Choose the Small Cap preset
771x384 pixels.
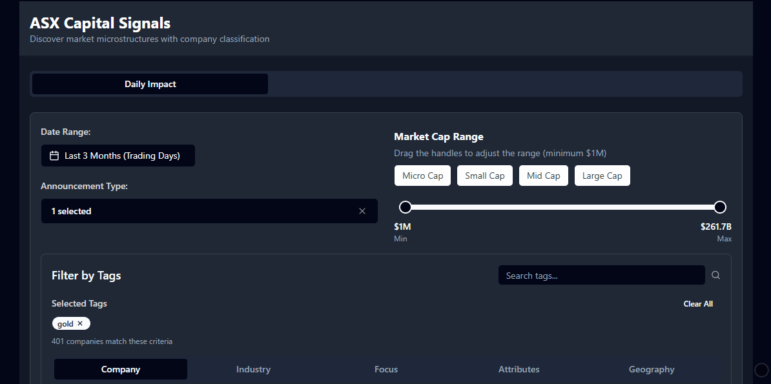click(x=485, y=176)
